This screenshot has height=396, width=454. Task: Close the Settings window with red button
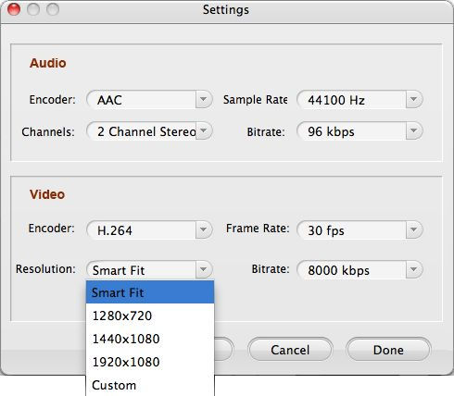(x=14, y=9)
